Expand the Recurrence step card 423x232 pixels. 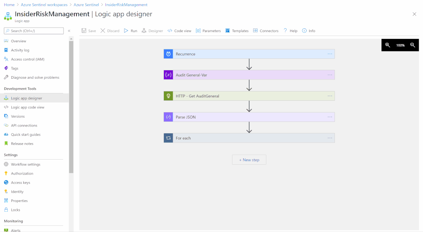(249, 54)
